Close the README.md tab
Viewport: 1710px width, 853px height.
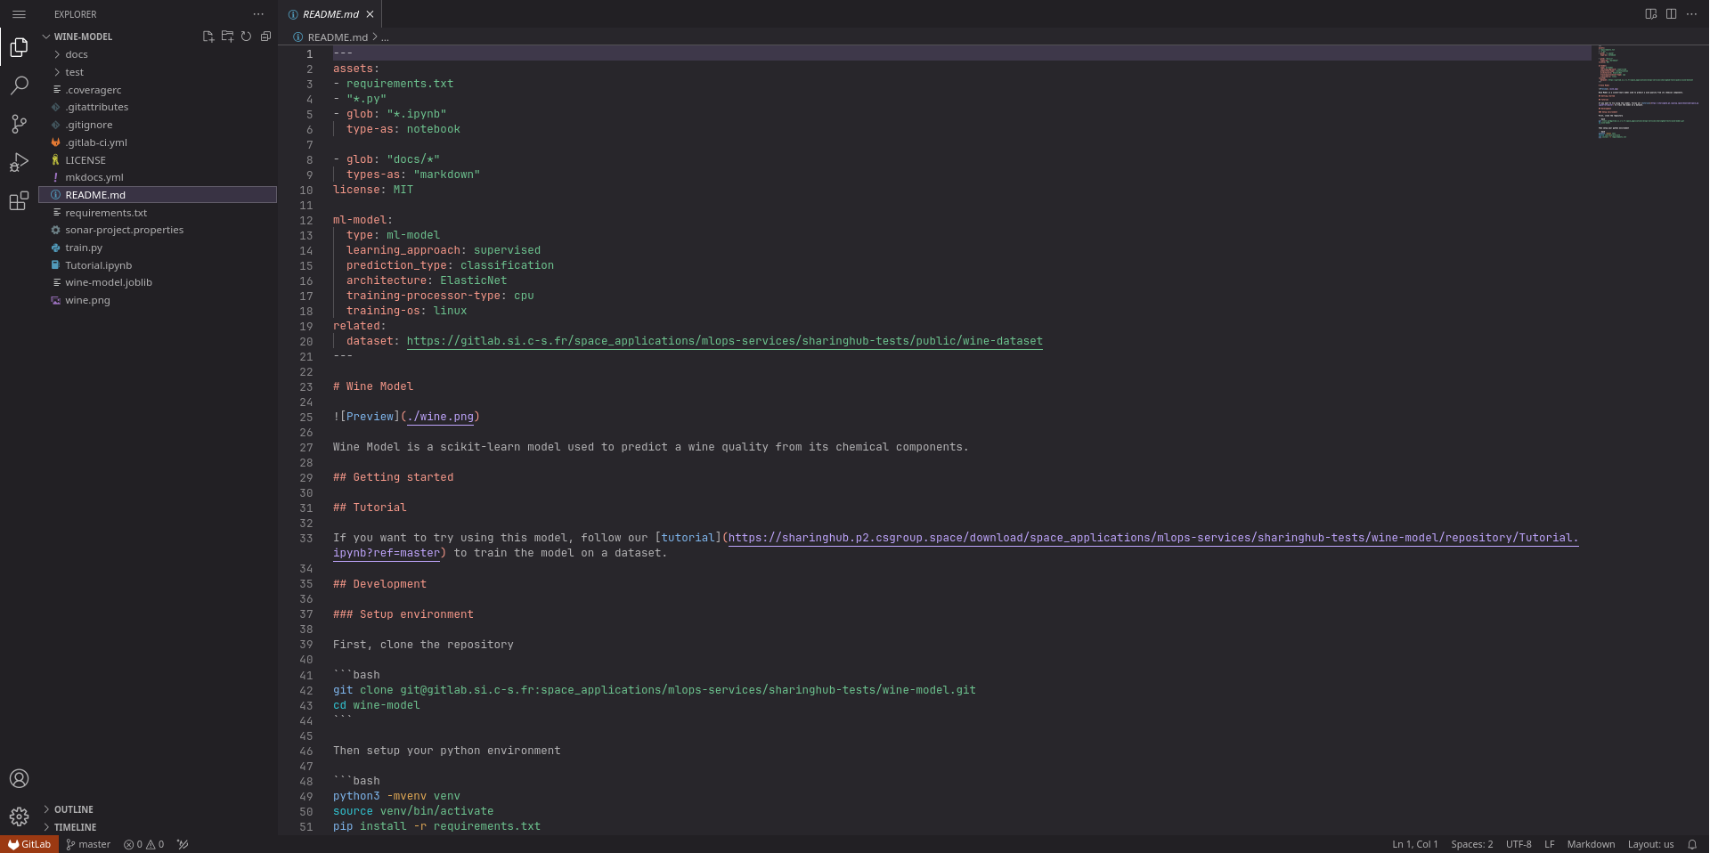(x=370, y=14)
